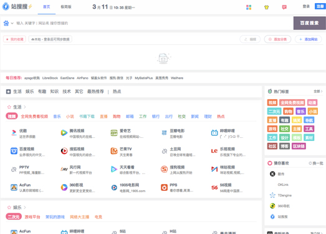Image resolution: width=326 pixels, height=234 pixels.
Task: Click the 土豆网 link icon
Action: pyautogui.click(x=165, y=151)
